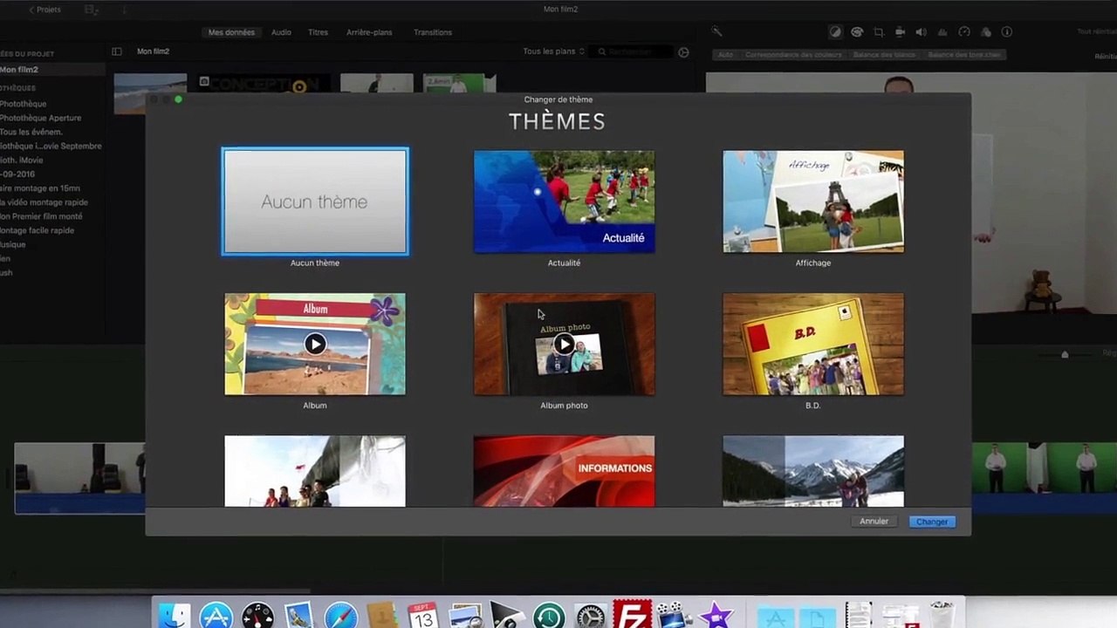Click the Annuler button

(x=874, y=522)
